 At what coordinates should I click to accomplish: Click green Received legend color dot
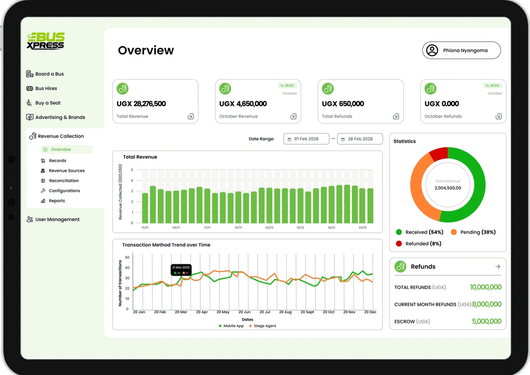coord(399,232)
